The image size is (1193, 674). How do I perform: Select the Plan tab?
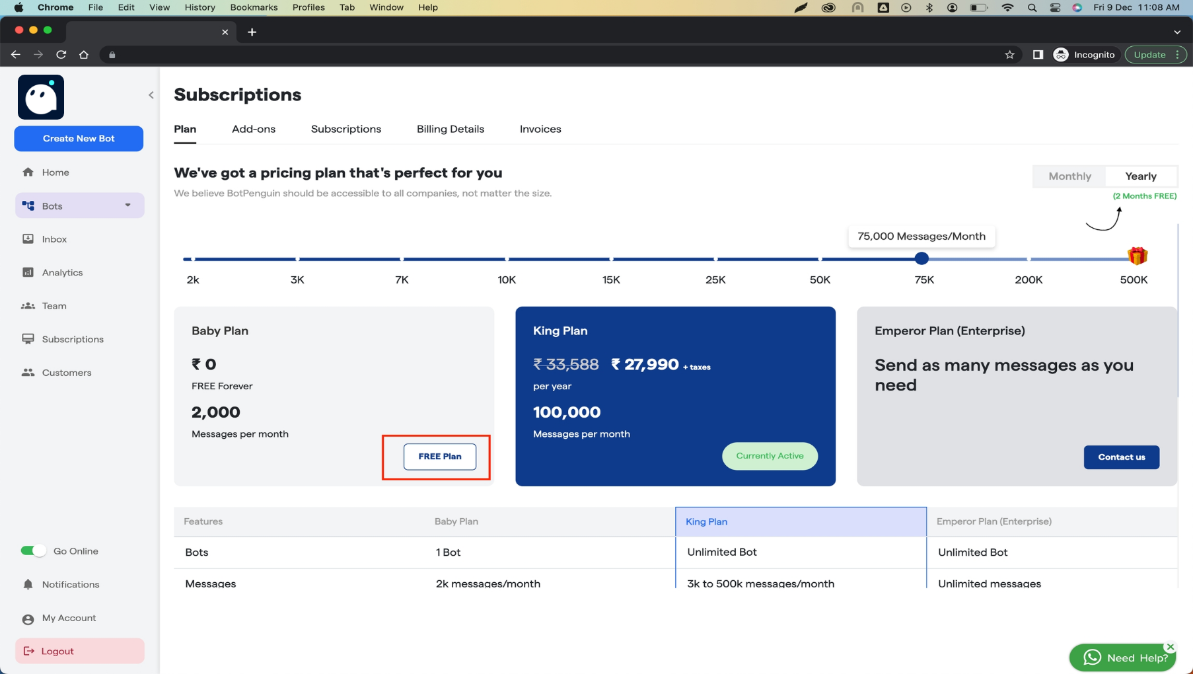[x=185, y=129]
